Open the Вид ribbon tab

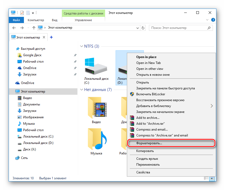55,20
